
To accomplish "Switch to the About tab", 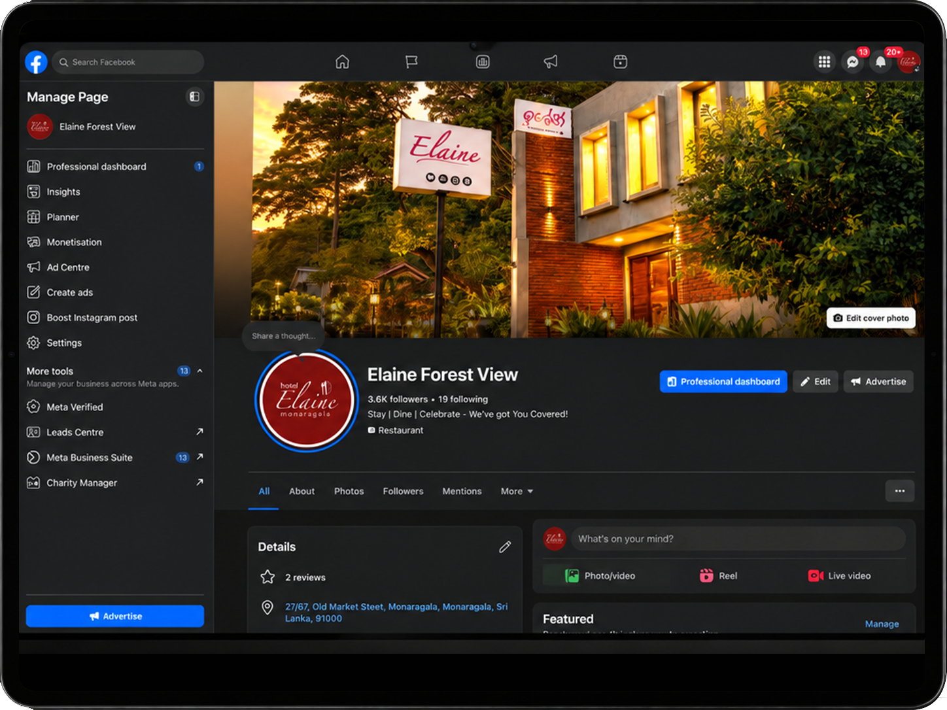I will (301, 491).
